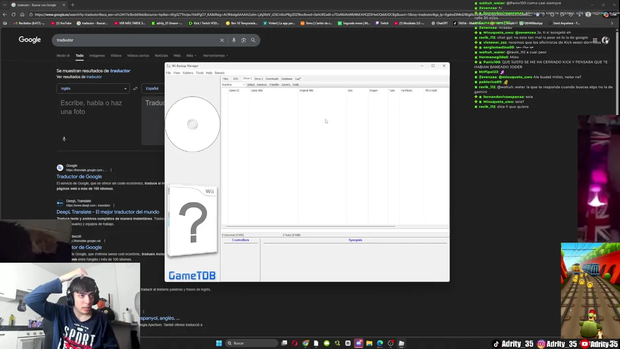Open a new browser tab with plus
620x349 pixels.
tap(72, 5)
